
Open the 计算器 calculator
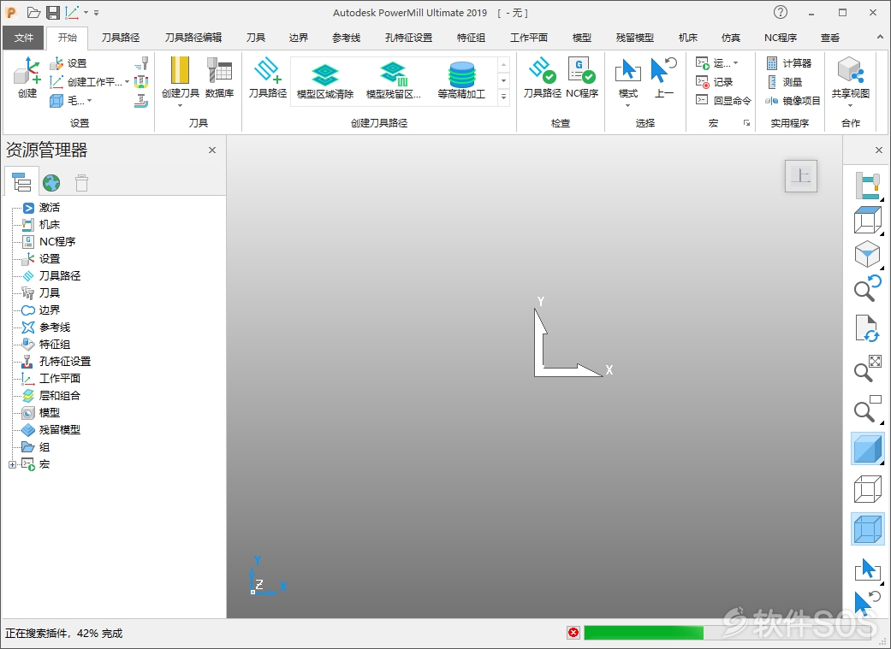coord(788,63)
